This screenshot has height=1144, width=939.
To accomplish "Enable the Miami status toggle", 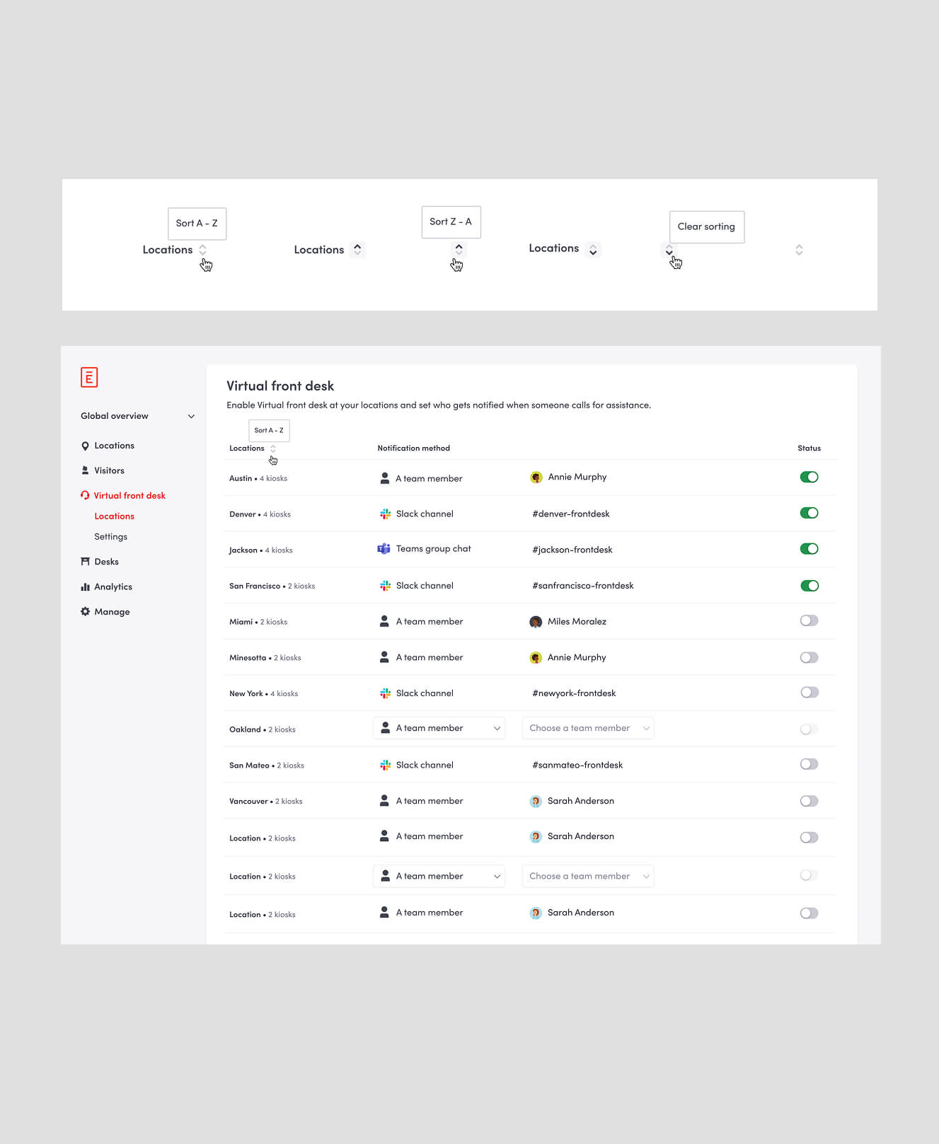I will coord(809,620).
